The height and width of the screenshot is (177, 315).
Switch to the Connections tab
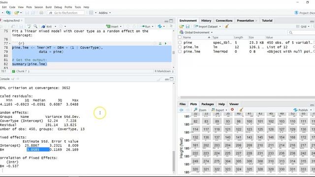[x=224, y=21]
